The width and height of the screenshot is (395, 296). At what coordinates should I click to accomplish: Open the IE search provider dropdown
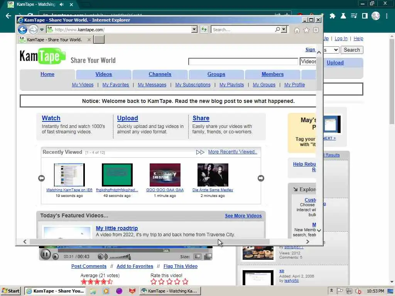(x=284, y=29)
